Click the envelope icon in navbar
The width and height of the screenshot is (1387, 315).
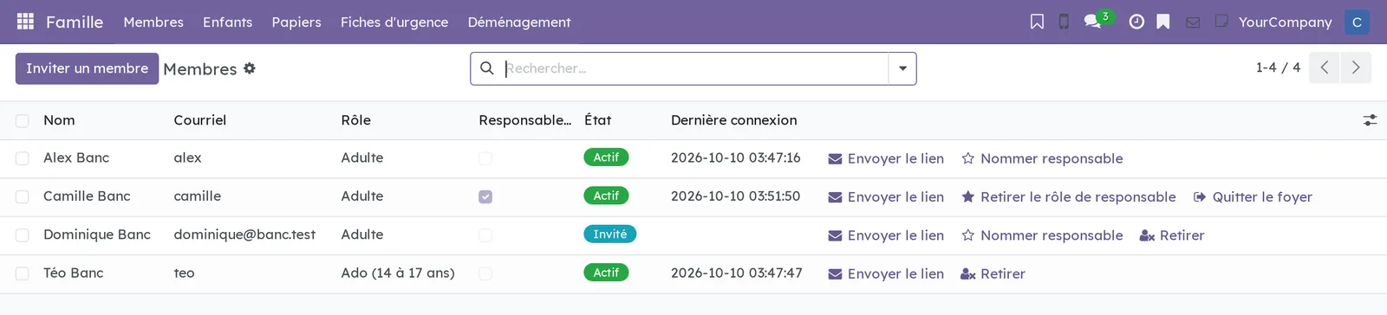1193,22
